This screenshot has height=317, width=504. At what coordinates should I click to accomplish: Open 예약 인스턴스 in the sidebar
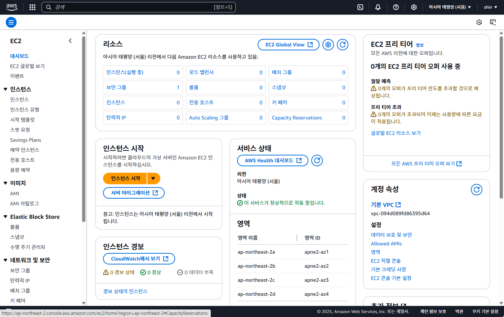tap(24, 150)
